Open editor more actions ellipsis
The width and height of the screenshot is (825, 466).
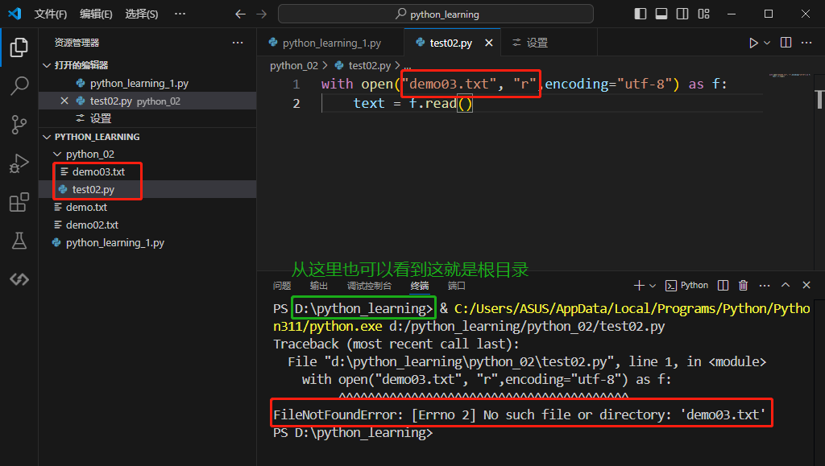pyautogui.click(x=806, y=43)
